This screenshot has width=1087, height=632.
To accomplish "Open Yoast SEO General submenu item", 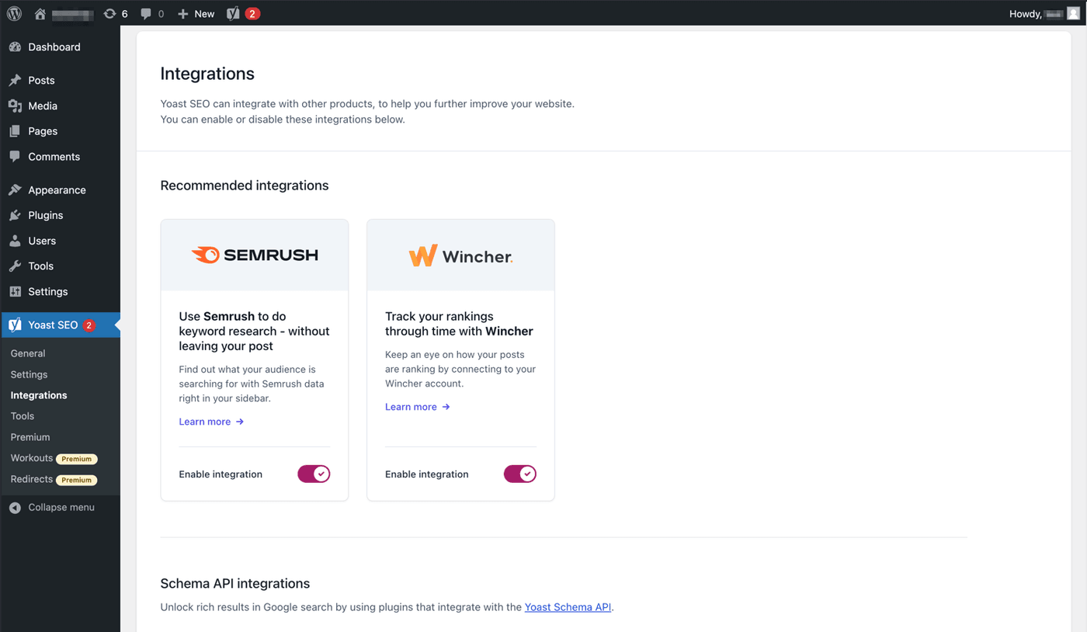I will (28, 353).
